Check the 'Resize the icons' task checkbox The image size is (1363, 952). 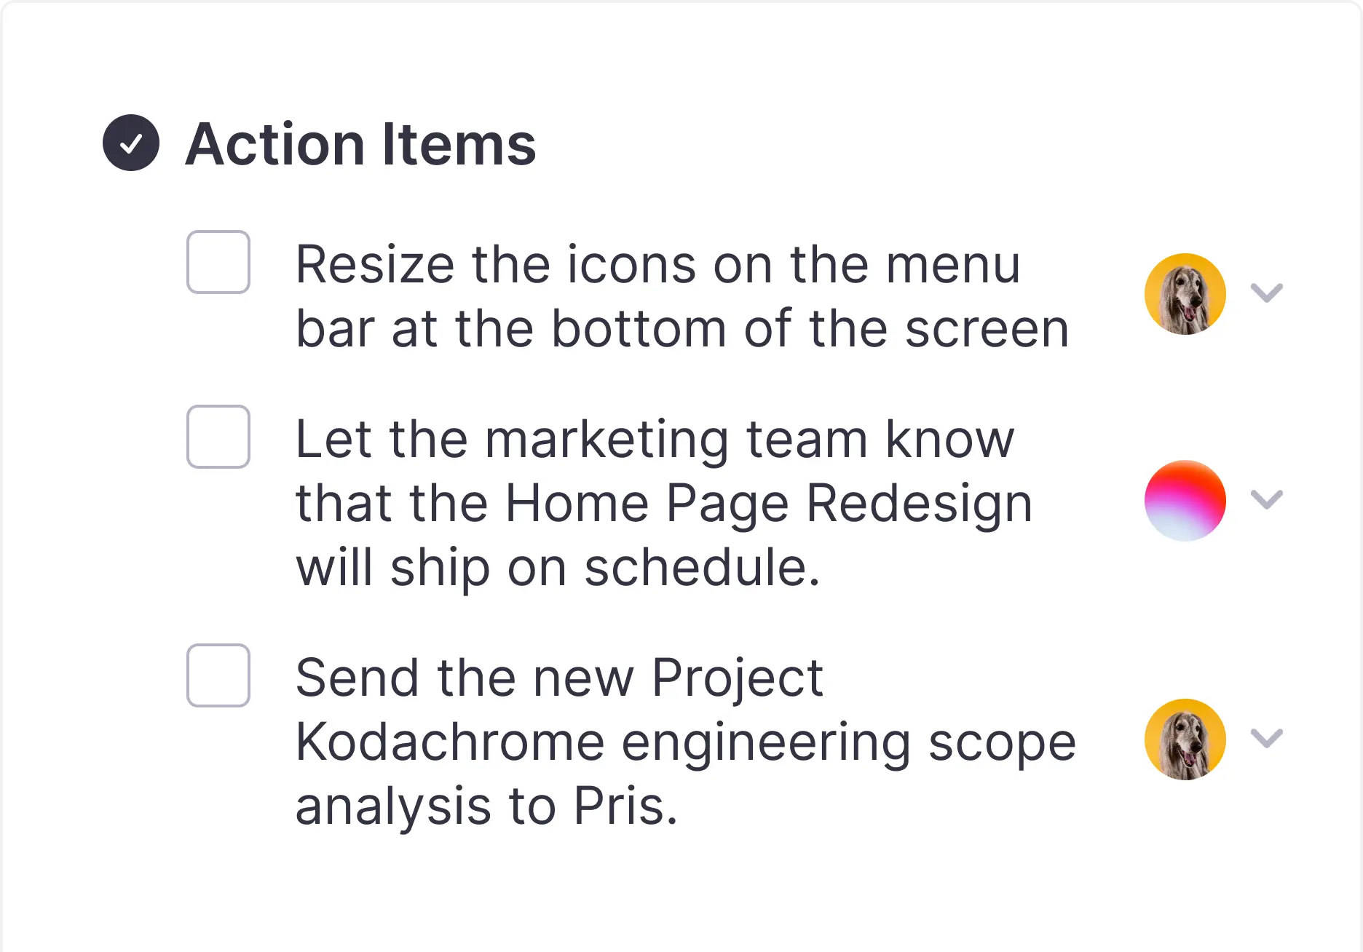coord(218,262)
